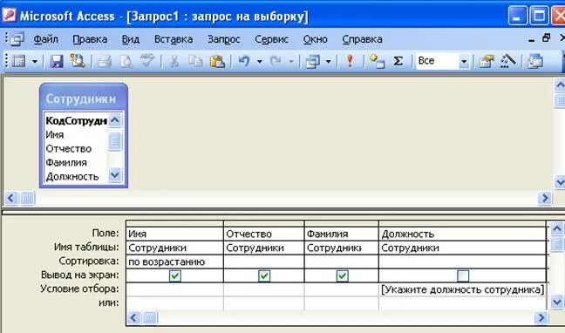
Task: Select the Сотрудники table title bar
Action: coord(84,98)
